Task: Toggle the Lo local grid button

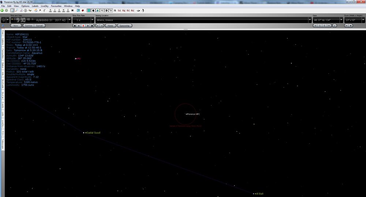Action: 119,10
